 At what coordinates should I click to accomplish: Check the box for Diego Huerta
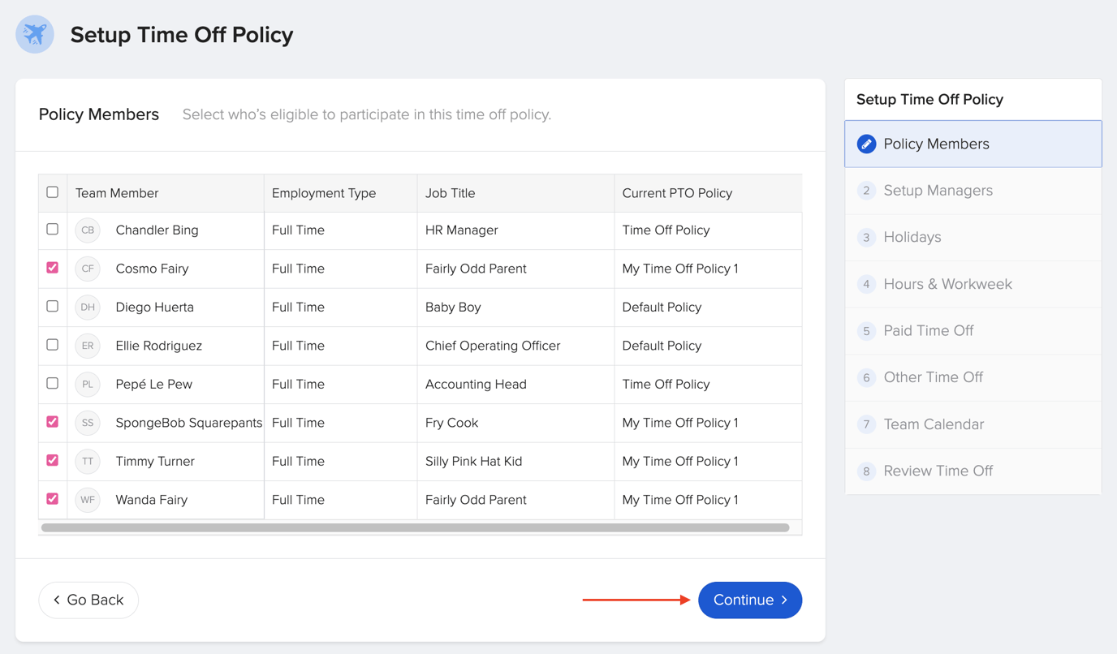[x=52, y=307]
